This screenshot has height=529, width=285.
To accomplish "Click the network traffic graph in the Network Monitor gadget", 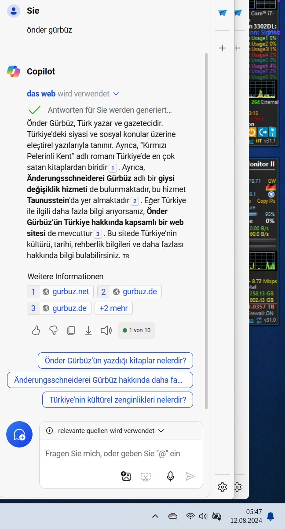I will tap(263, 261).
